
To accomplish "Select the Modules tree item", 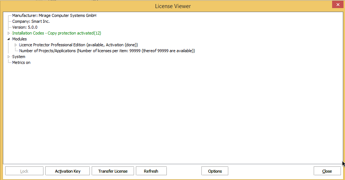I will (x=20, y=39).
